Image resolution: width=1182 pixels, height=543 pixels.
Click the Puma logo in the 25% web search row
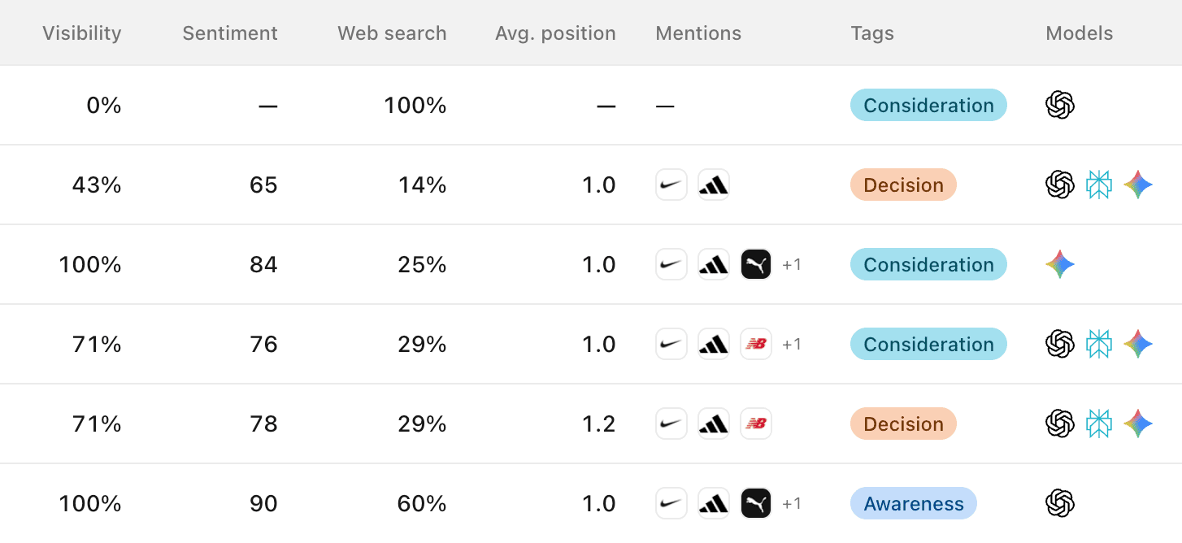coord(756,264)
